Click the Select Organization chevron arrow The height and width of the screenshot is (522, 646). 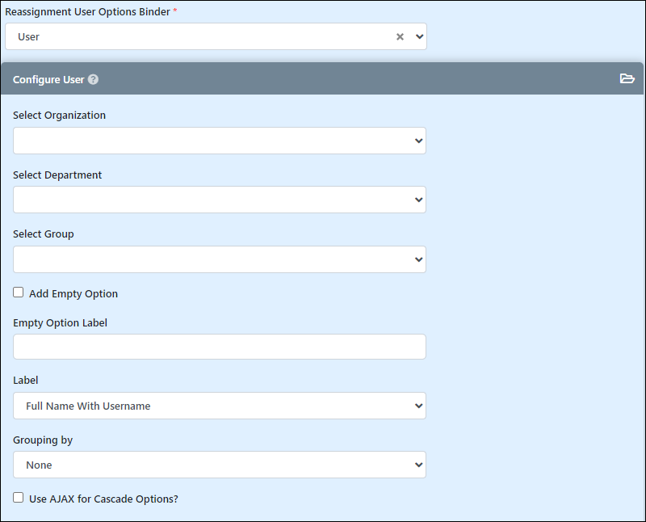point(418,141)
